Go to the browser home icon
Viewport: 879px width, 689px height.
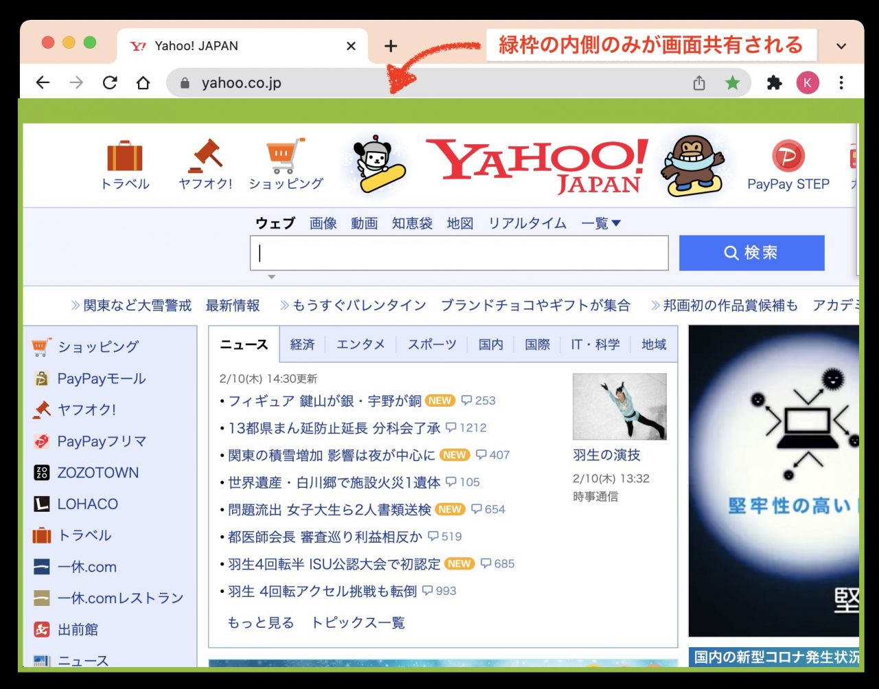click(143, 83)
